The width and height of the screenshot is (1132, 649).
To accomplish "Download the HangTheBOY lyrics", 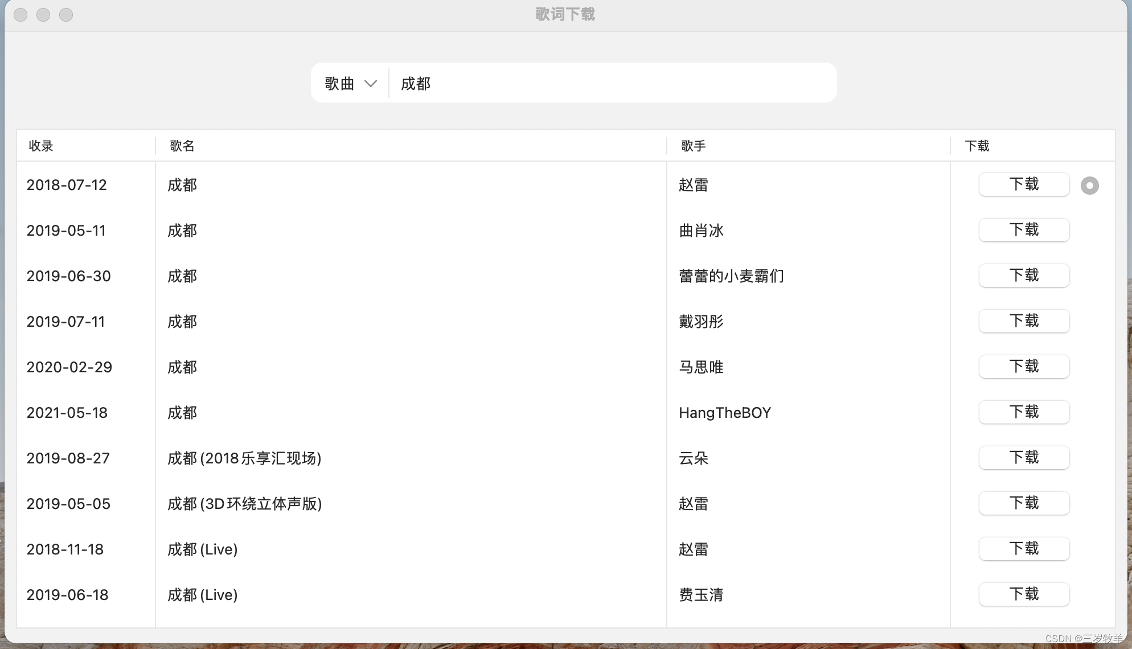I will coord(1023,412).
